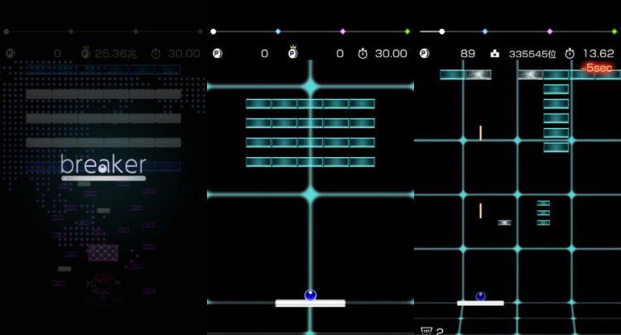Click the blue ball on middle screen's paddle
The image size is (621, 335).
pos(310,295)
